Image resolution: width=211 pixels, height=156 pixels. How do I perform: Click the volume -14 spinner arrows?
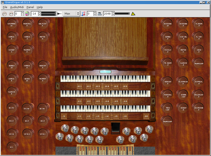click(39, 14)
